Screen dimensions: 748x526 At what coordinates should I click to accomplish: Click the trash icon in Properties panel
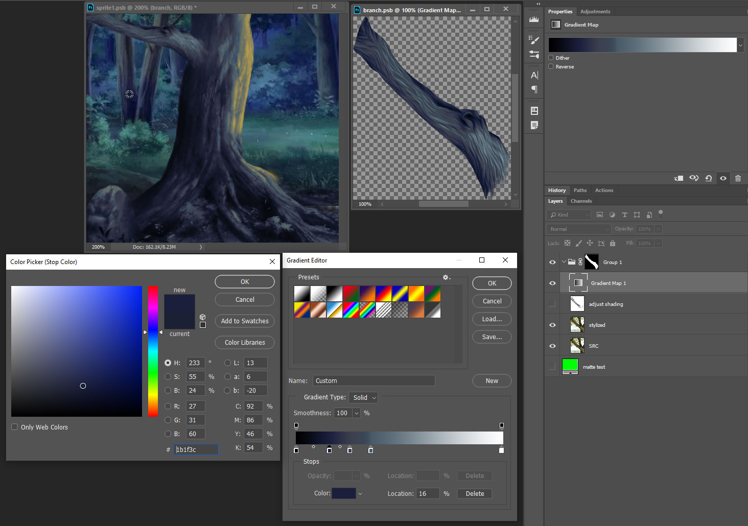tap(738, 178)
